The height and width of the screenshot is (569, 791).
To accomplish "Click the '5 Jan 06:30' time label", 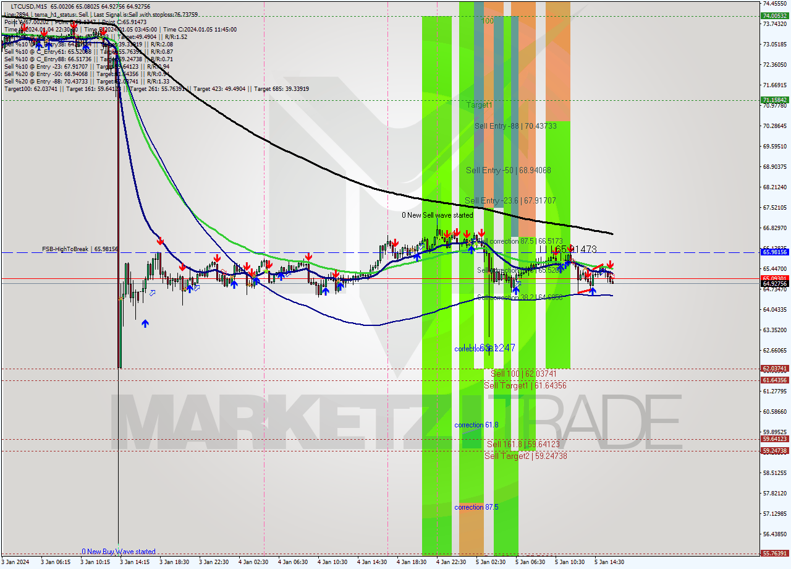I will point(530,562).
